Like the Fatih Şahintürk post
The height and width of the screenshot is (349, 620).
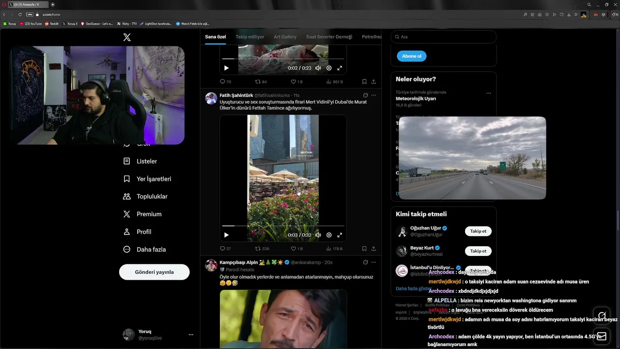click(x=296, y=249)
